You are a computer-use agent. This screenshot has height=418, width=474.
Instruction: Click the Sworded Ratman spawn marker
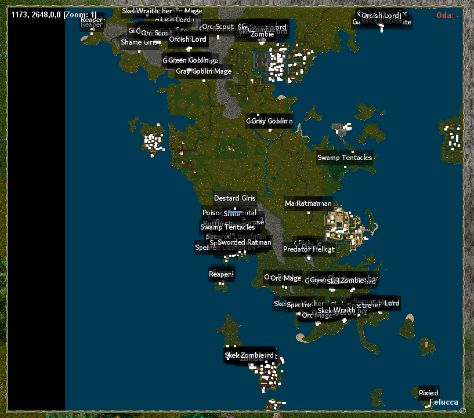coord(244,242)
